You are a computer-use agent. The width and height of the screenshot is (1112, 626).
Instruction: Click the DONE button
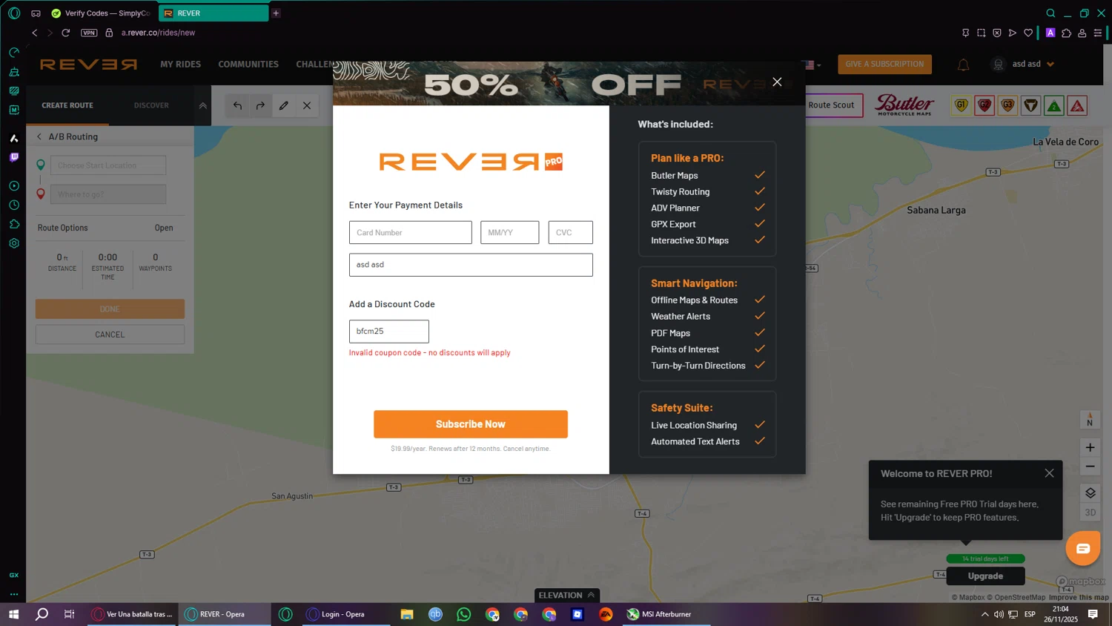pyautogui.click(x=110, y=309)
